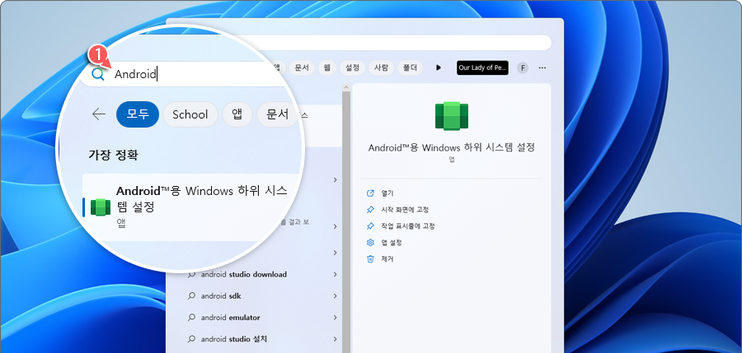The height and width of the screenshot is (353, 742).
Task: Select the 웹 filter chip
Action: [326, 67]
